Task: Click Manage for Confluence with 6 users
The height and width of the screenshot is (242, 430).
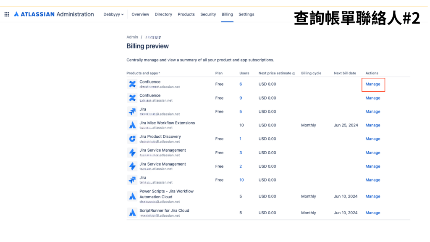Action: 373,84
